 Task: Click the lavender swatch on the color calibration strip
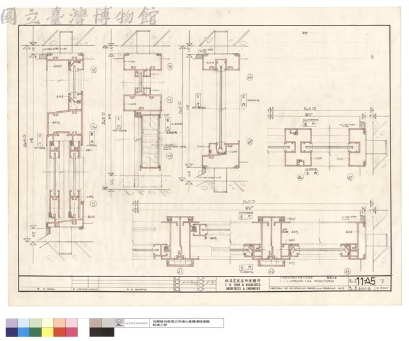pos(12,322)
